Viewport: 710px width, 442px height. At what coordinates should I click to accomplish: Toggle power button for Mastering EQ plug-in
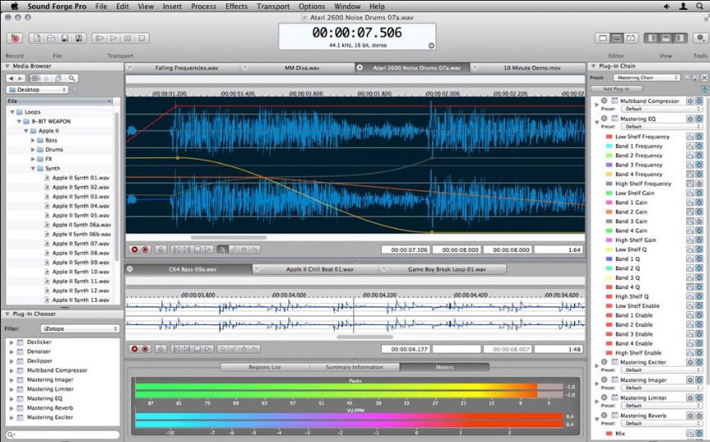tap(699, 119)
